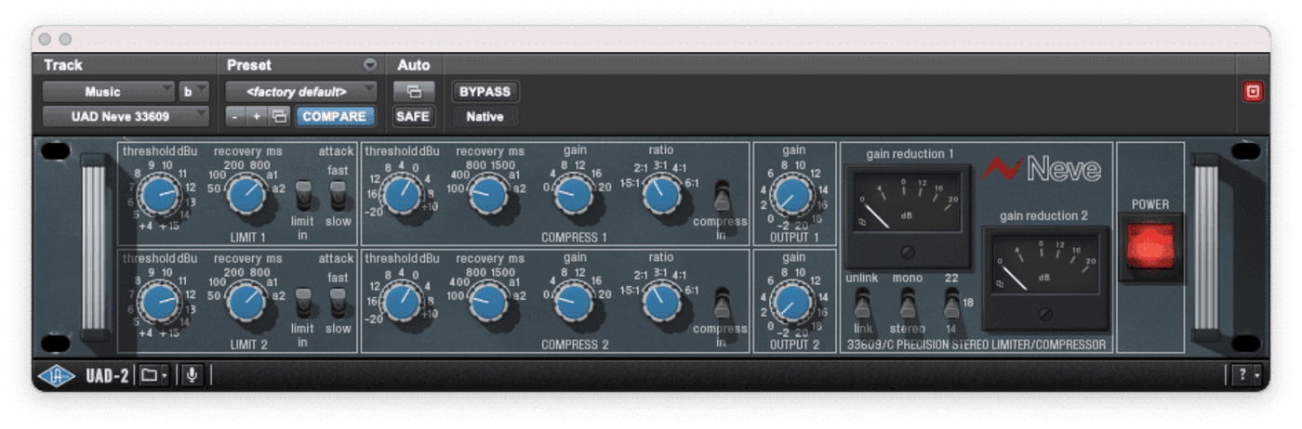Open the question mark help menu

coord(1246,375)
